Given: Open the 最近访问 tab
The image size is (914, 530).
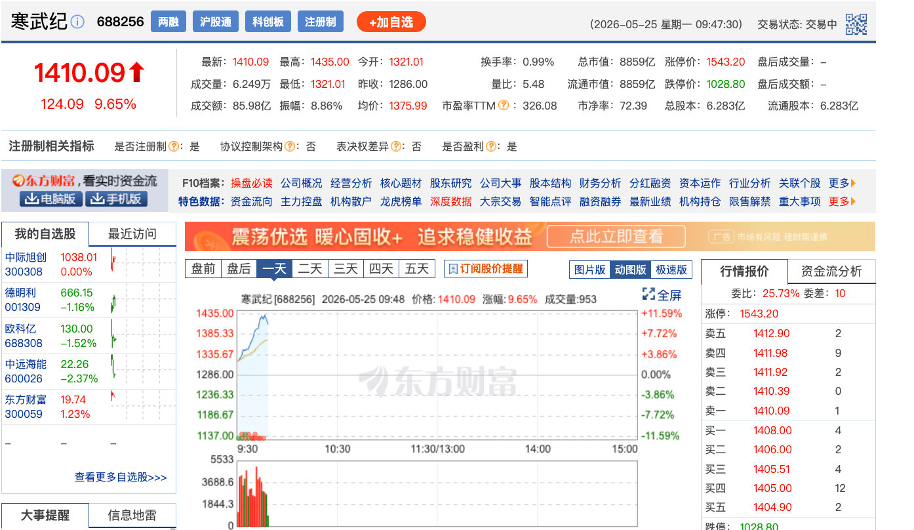Looking at the screenshot, I should (x=132, y=234).
